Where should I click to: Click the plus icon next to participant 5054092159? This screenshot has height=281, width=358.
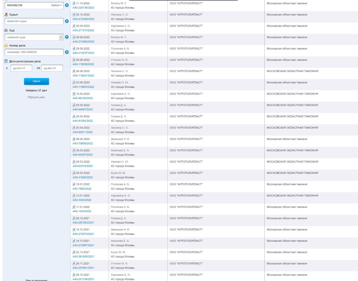click(67, 5)
